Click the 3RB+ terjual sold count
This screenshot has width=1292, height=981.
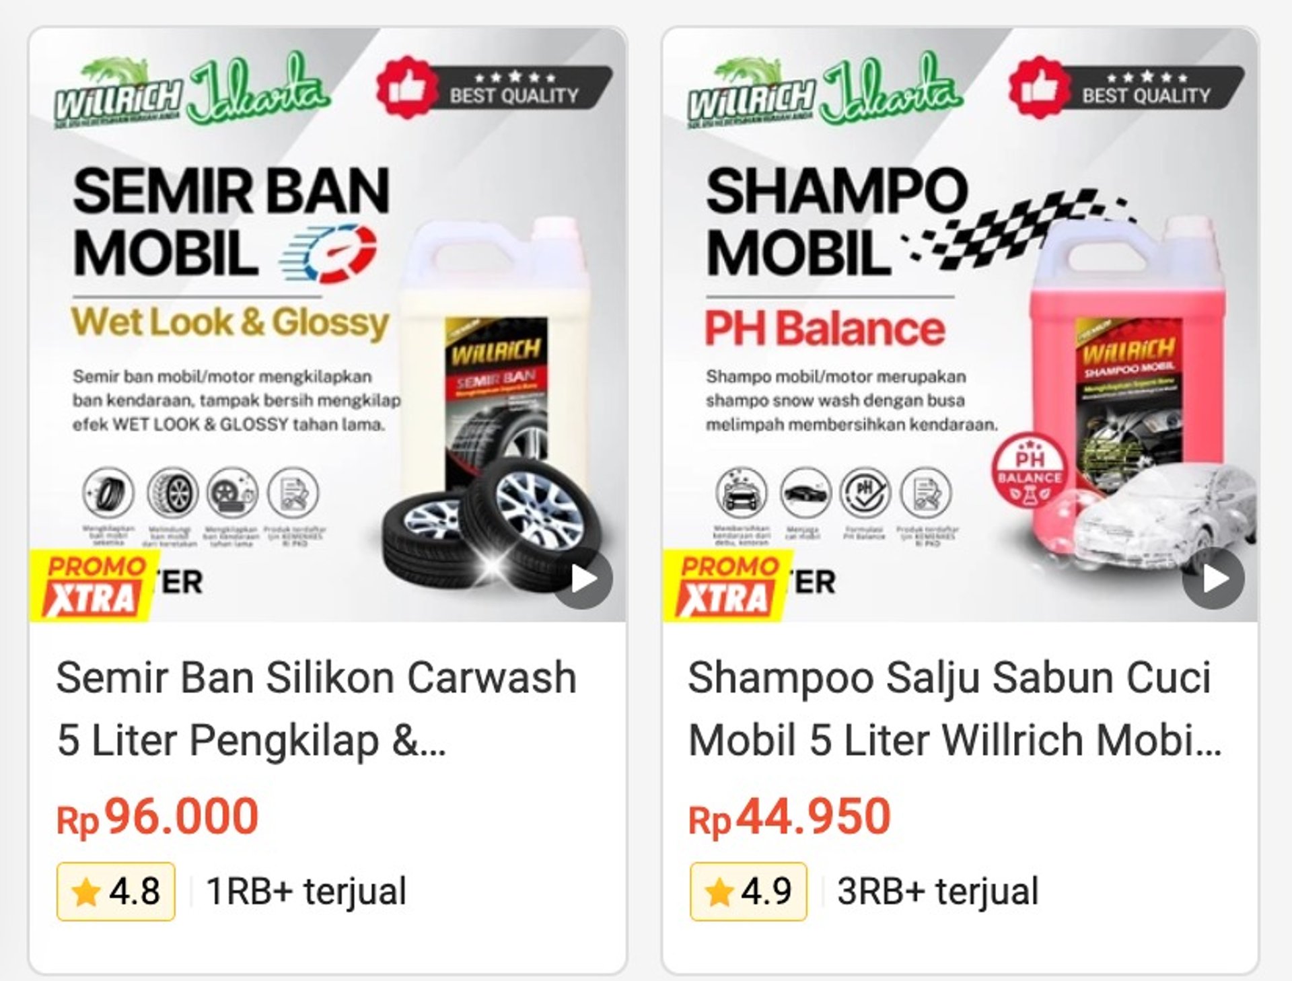pos(938,892)
